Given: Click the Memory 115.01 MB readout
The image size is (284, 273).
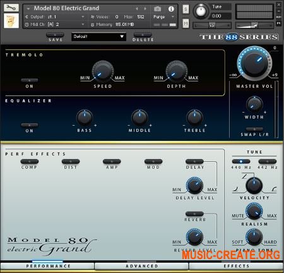Looking at the screenshot, I should (124, 25).
